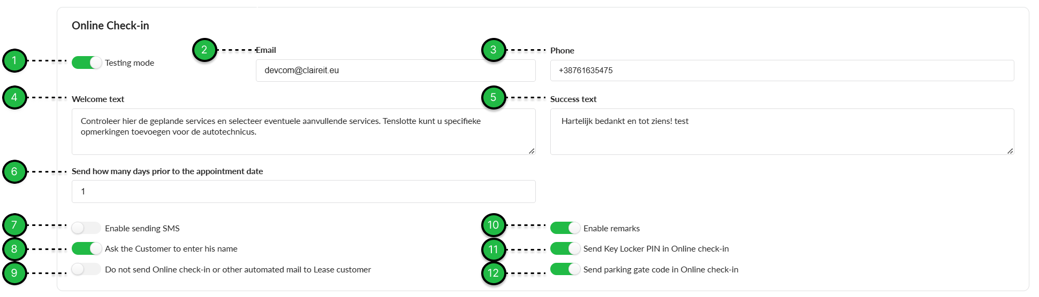Click the number 2 badge beside Email
The width and height of the screenshot is (1039, 297).
coord(204,50)
